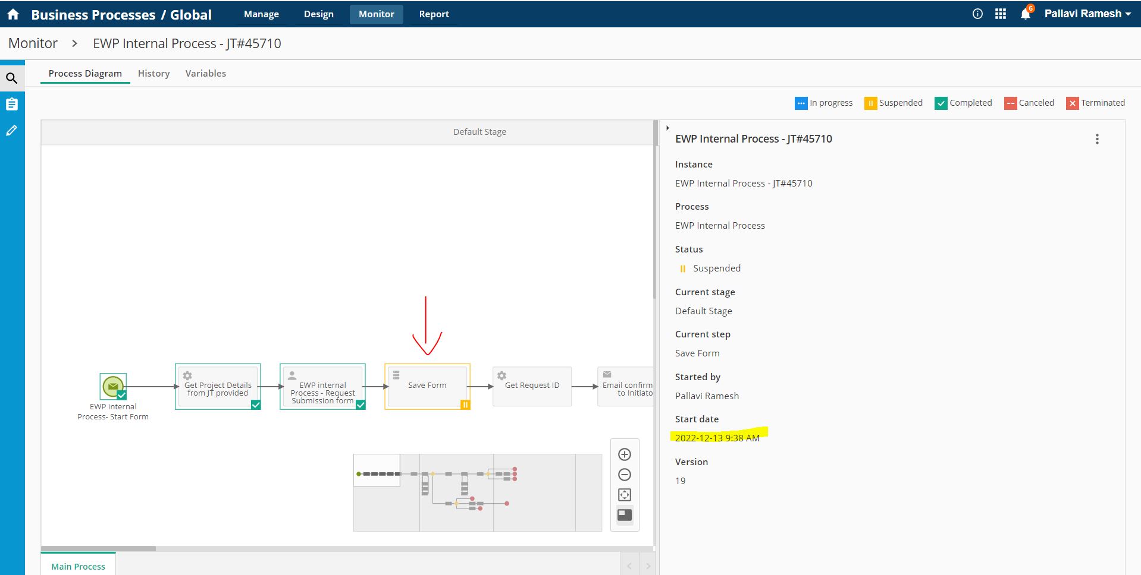
Task: Open the notifications bell
Action: [x=1026, y=14]
